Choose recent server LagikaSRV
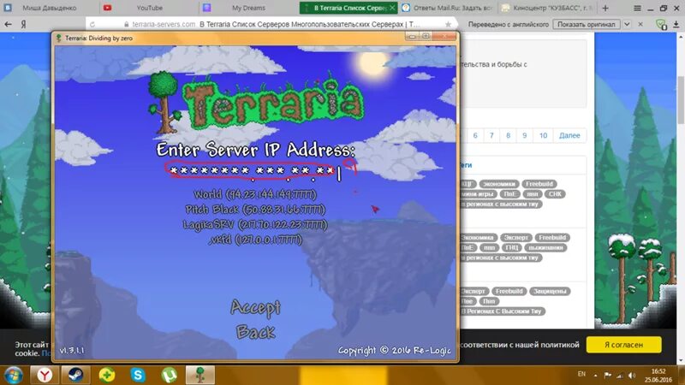 tap(255, 225)
